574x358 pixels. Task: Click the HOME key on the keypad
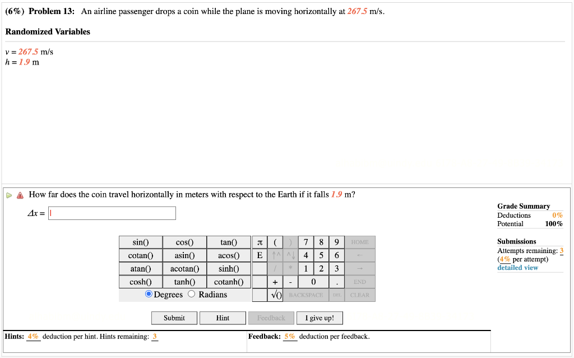[359, 242]
